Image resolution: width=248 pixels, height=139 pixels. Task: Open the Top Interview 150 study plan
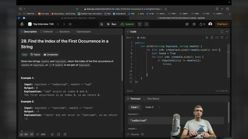point(41,24)
